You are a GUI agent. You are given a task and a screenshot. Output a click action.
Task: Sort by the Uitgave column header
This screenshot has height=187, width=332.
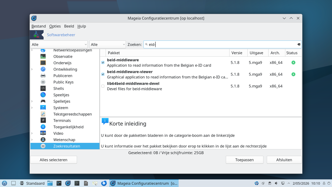click(x=258, y=53)
